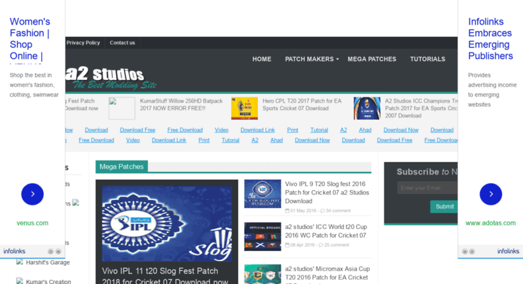Click the blue arrow button on venus.com ad

[32, 194]
